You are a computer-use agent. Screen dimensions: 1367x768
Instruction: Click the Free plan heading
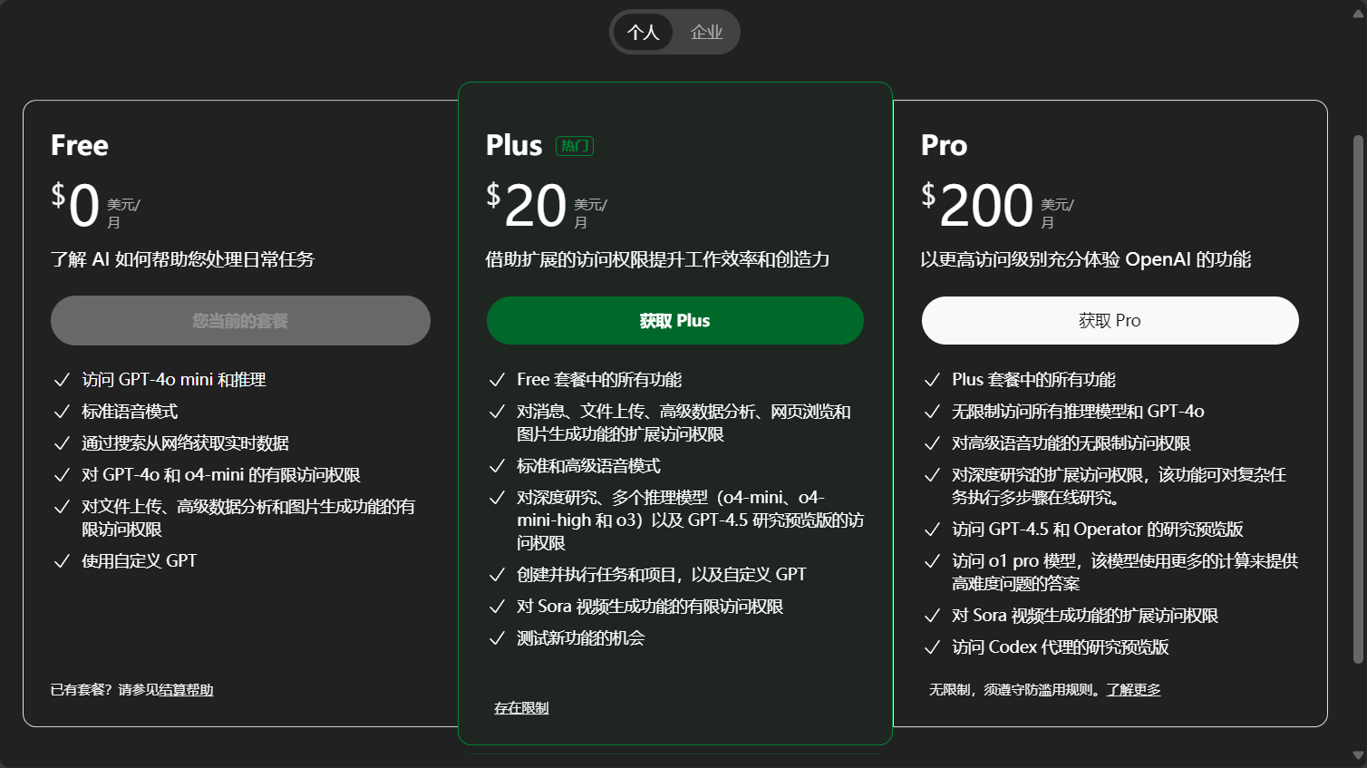coord(80,145)
